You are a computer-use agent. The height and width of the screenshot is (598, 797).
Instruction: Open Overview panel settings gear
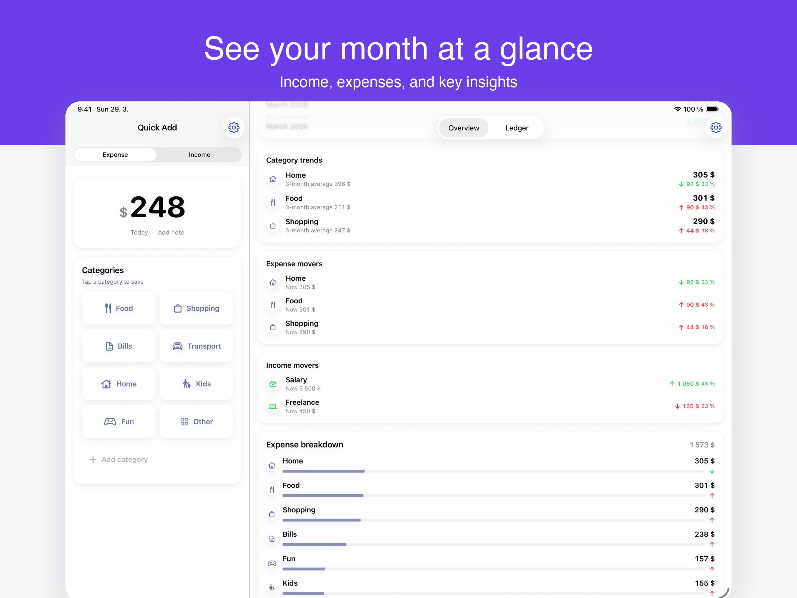(716, 127)
